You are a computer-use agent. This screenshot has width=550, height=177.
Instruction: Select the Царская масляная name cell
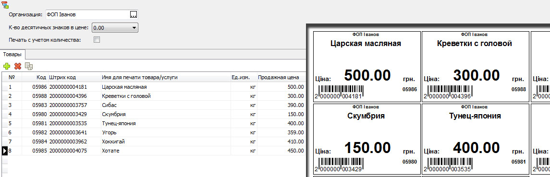166,87
